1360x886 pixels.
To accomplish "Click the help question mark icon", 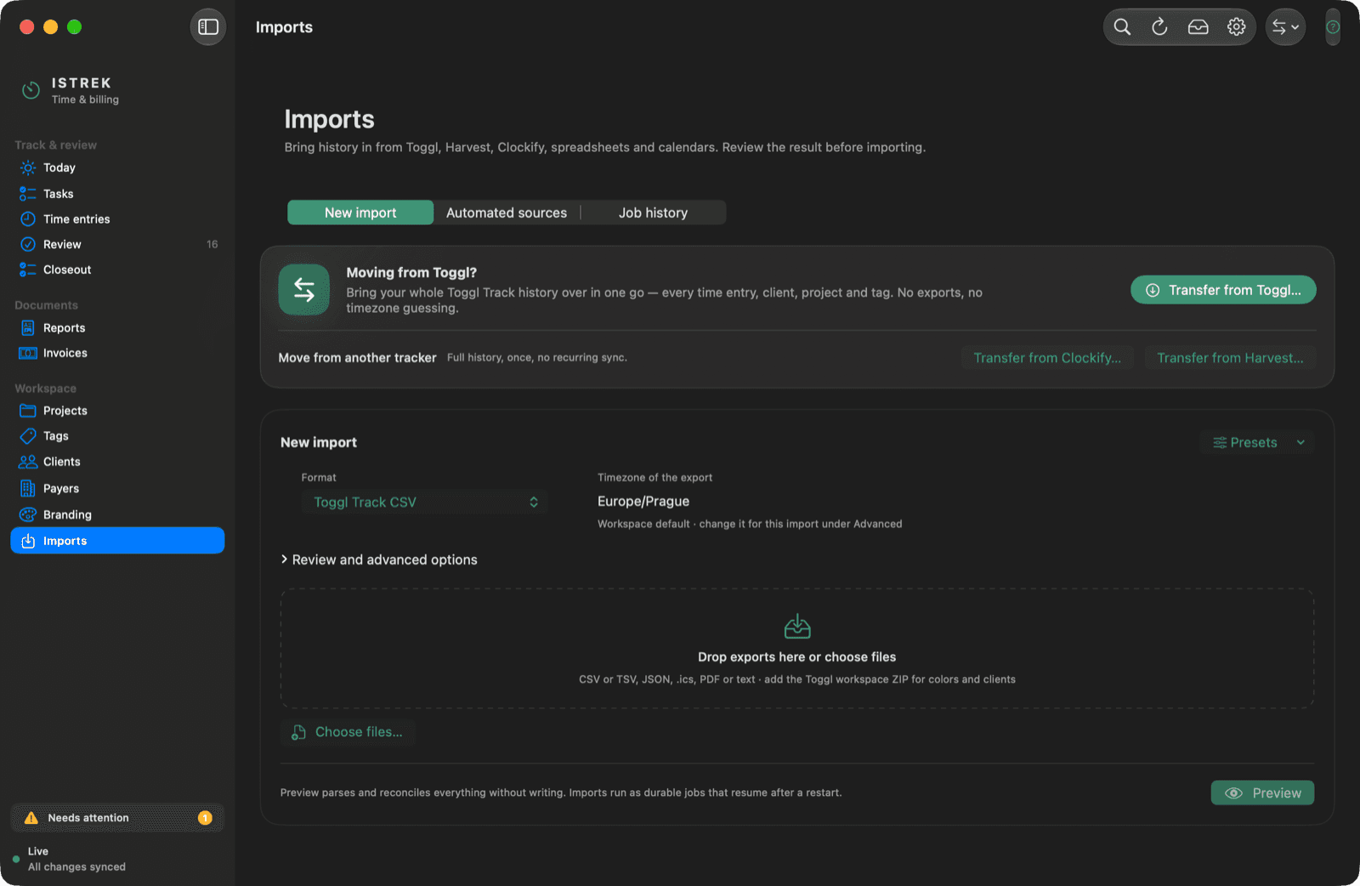I will (1333, 27).
